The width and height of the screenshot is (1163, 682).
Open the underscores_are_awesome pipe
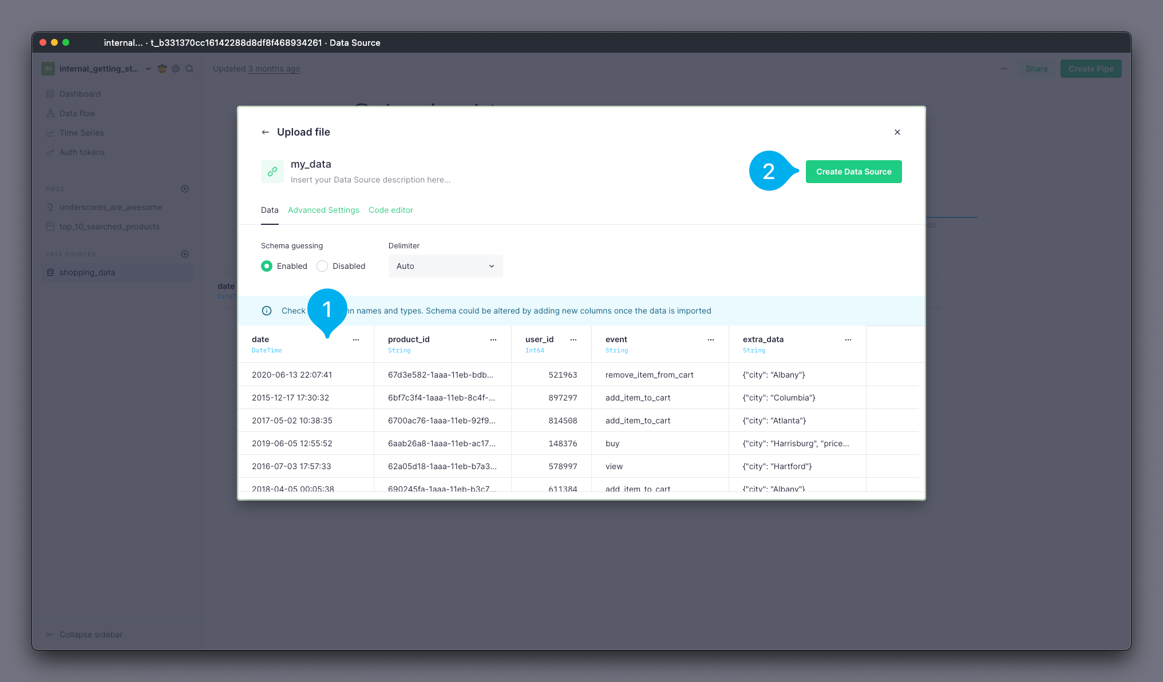110,207
